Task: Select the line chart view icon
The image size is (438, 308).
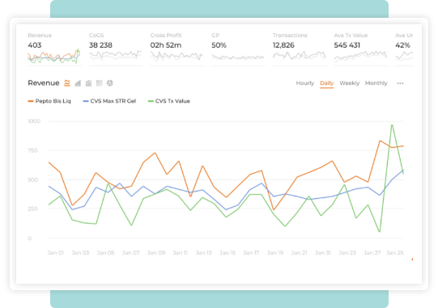Action: (67, 83)
